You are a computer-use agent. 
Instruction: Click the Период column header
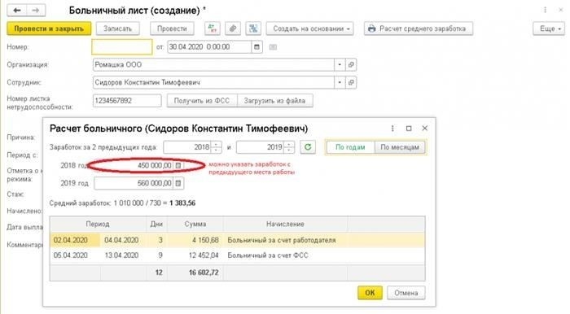pos(98,224)
